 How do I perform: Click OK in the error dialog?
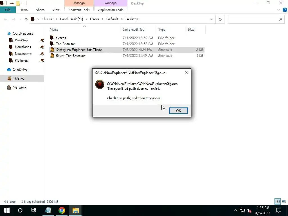(178, 111)
